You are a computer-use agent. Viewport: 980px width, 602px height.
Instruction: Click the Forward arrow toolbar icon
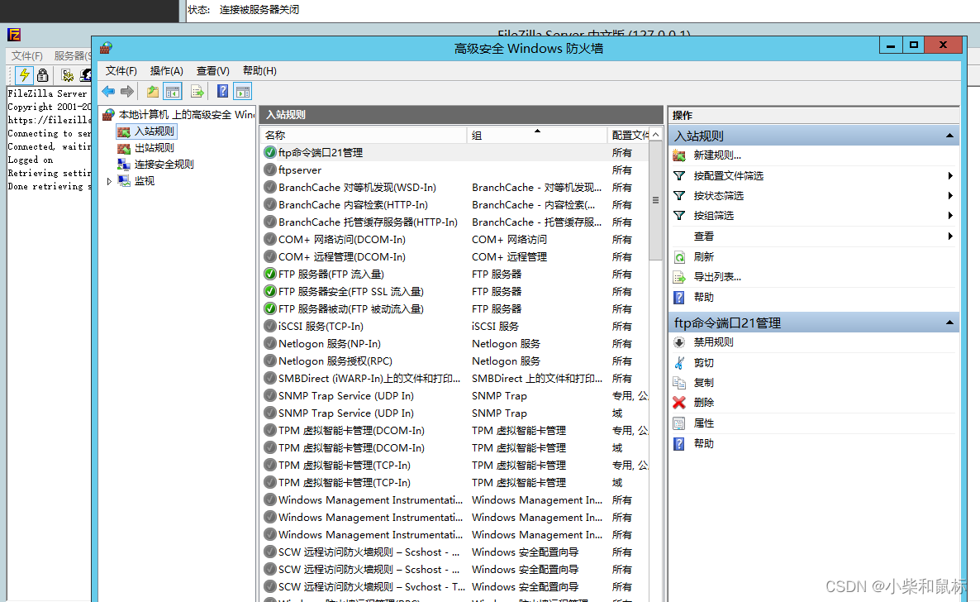pyautogui.click(x=127, y=91)
